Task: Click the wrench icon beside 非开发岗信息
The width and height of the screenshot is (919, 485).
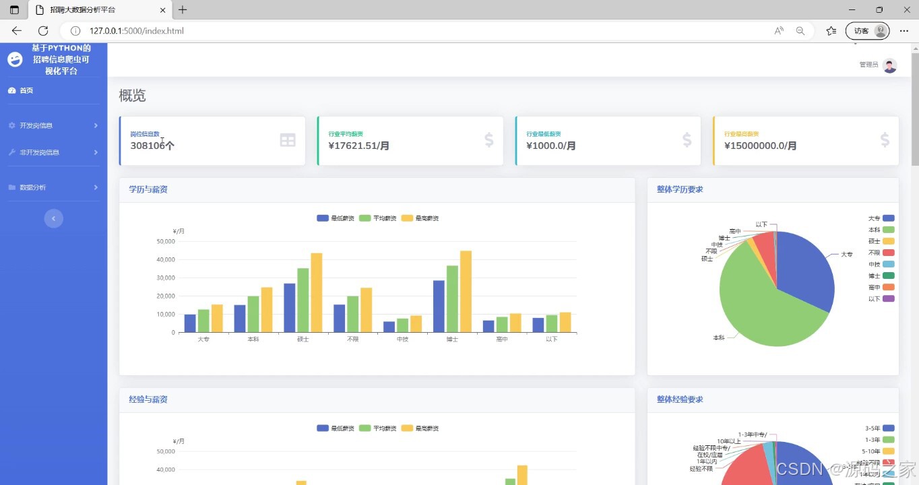Action: (x=11, y=152)
